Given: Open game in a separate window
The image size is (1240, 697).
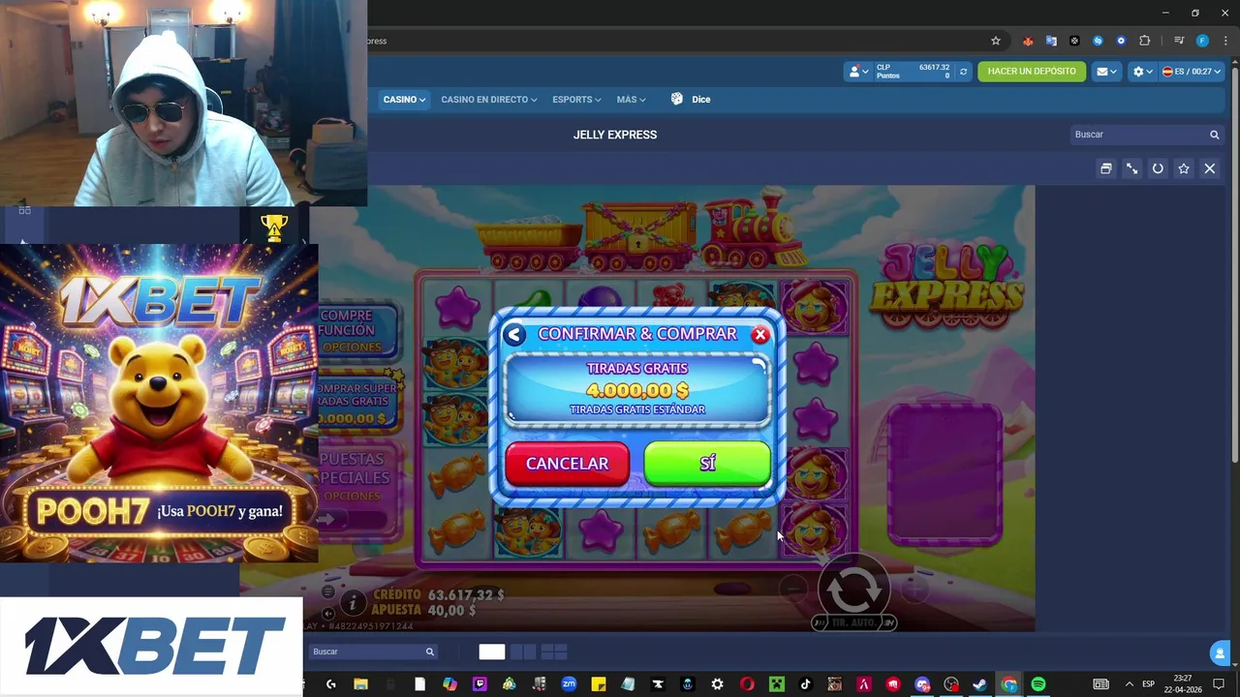Looking at the screenshot, I should click(1105, 168).
